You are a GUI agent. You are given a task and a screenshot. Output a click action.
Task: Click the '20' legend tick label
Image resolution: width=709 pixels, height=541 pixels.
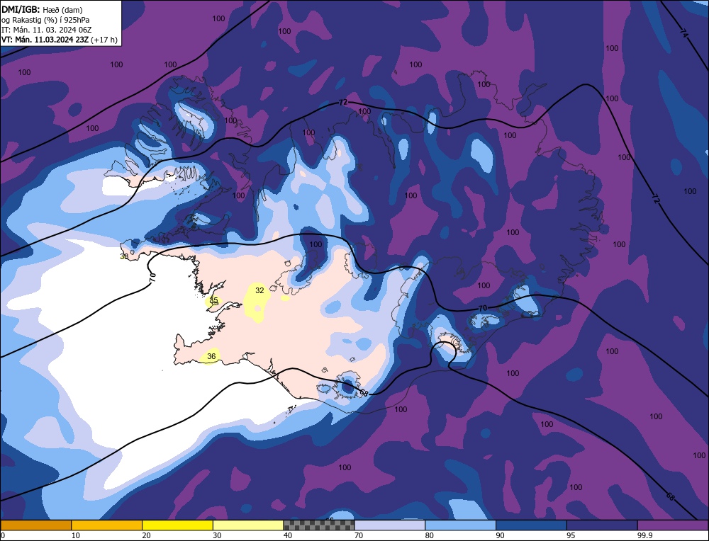pyautogui.click(x=147, y=535)
